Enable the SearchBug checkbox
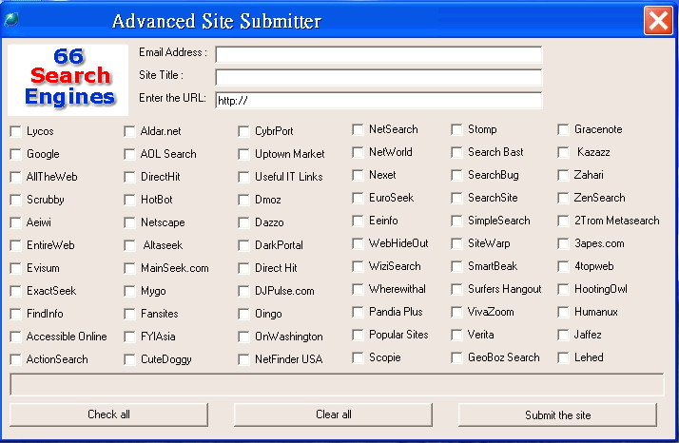 (456, 175)
